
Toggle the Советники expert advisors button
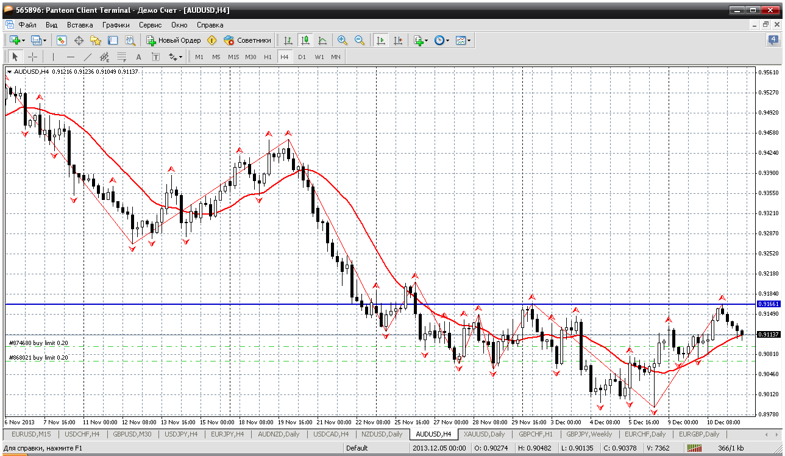pyautogui.click(x=247, y=40)
